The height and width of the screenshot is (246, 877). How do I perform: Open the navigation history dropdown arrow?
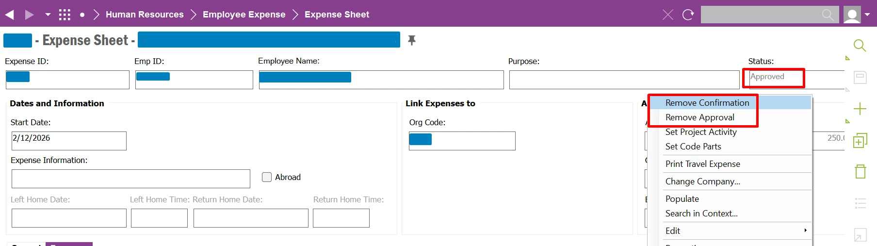tap(48, 15)
